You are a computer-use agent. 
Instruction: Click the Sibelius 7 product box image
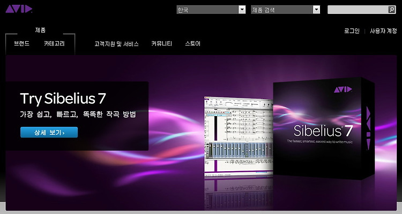click(x=324, y=128)
